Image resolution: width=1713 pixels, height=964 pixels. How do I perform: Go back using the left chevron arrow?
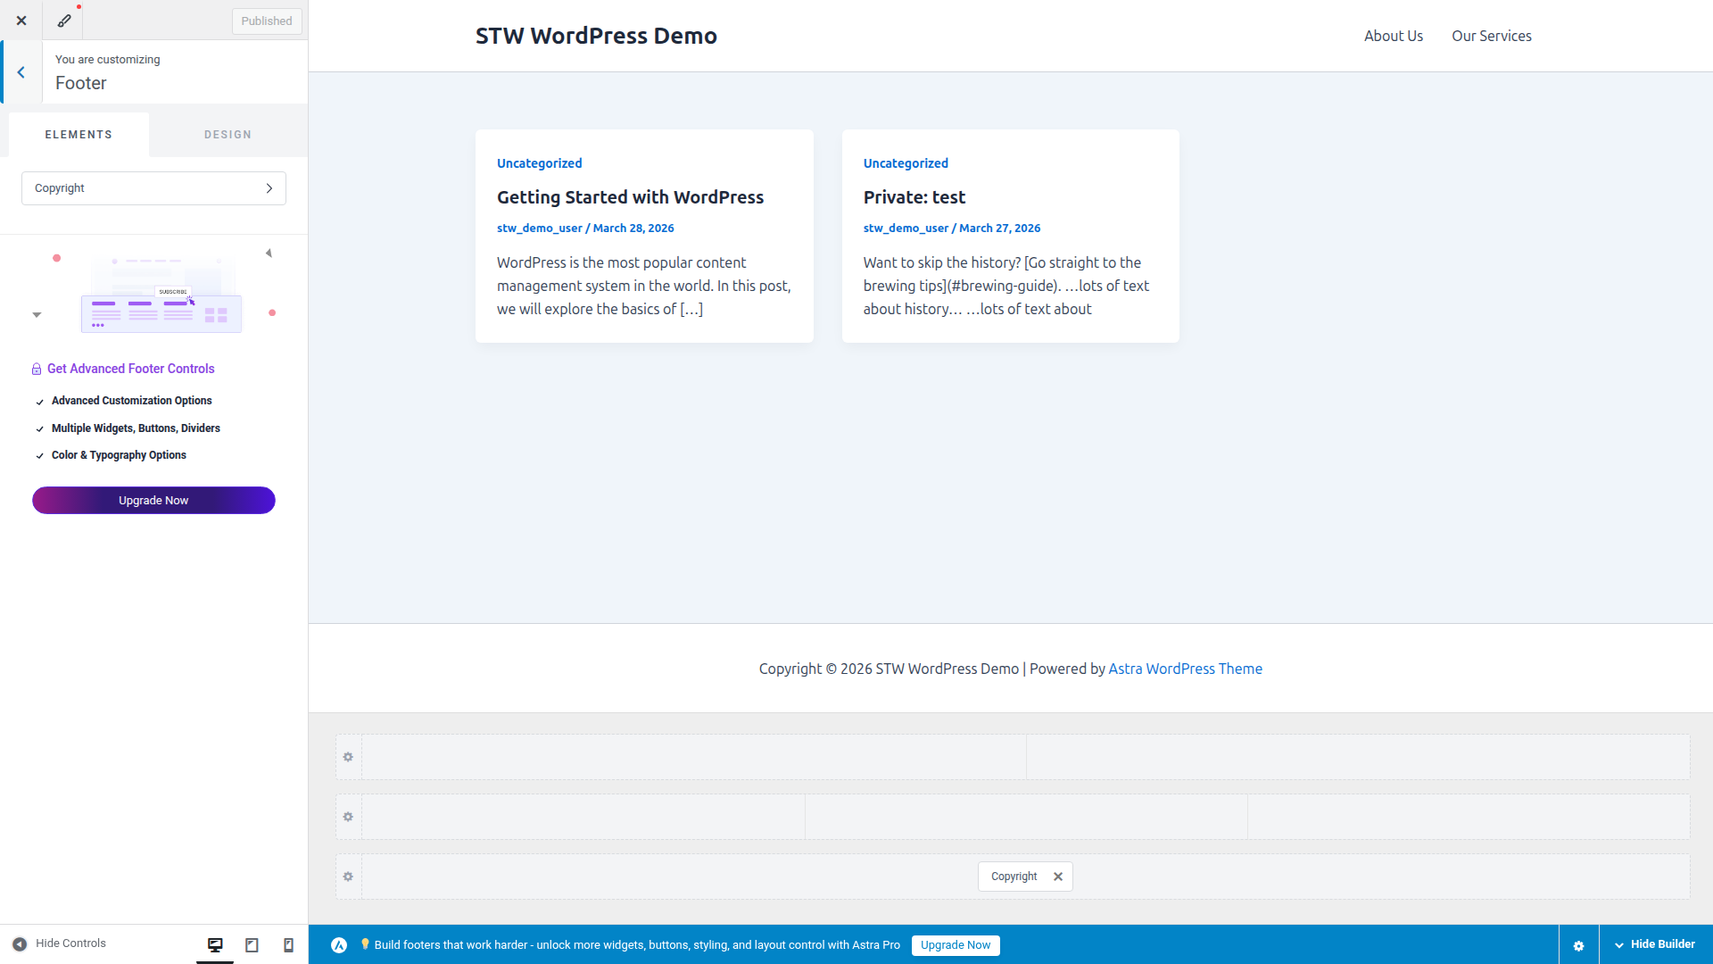[21, 72]
